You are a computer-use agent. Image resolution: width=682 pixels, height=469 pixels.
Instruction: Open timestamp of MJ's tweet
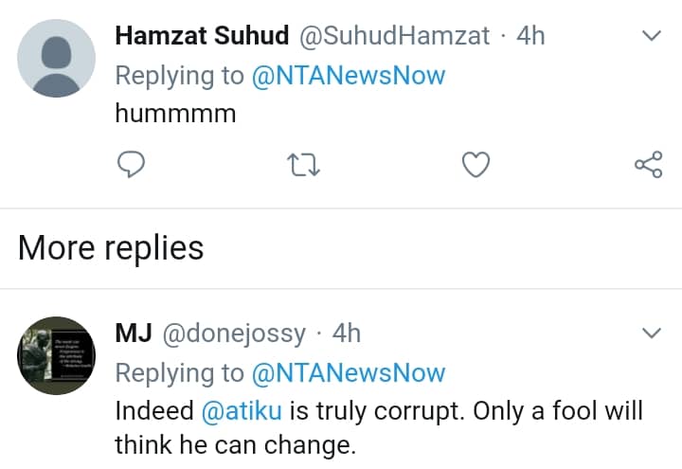click(347, 334)
